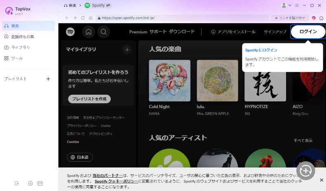
Task: Click the 人気のアーティスト heading
Action: (178, 138)
